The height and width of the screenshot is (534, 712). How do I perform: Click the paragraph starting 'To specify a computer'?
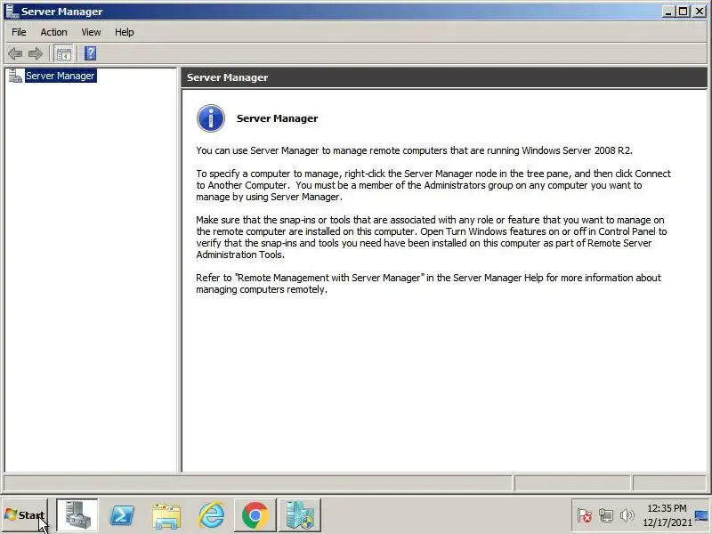pos(433,185)
